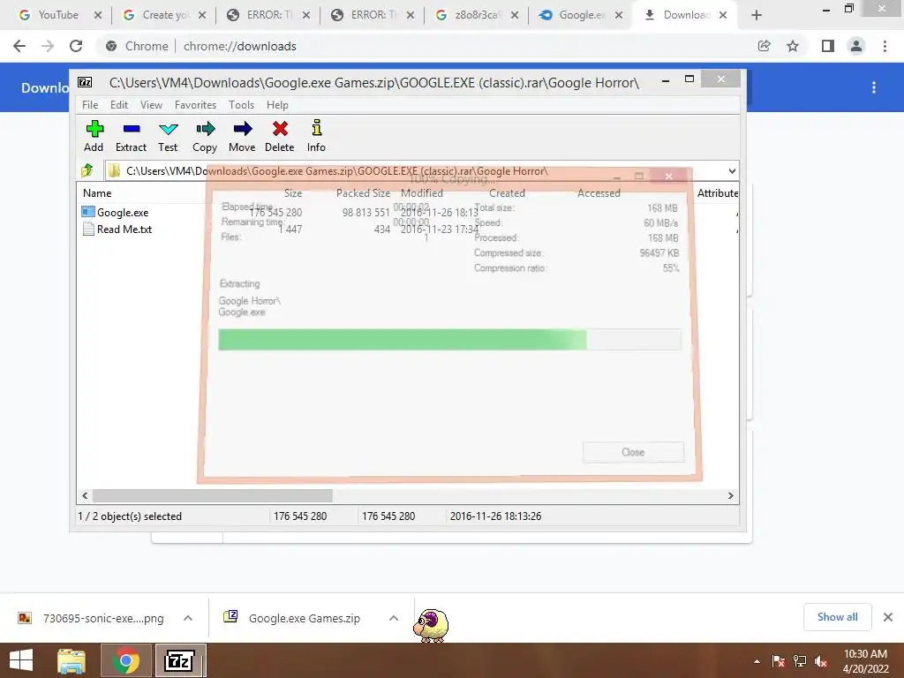This screenshot has height=678, width=904.
Task: Reload the Chrome page
Action: [76, 46]
